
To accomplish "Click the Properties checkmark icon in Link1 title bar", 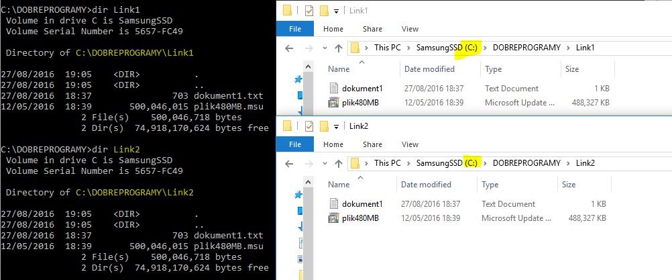I will [x=309, y=11].
